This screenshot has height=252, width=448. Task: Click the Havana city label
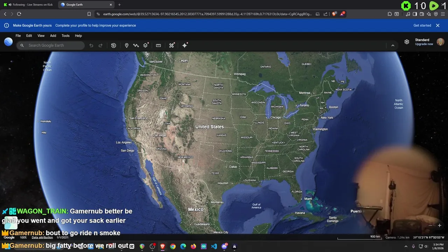(x=300, y=213)
